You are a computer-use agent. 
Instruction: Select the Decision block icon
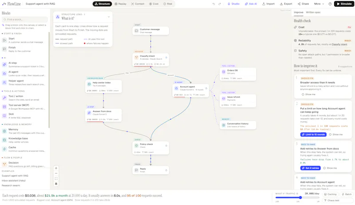point(4,164)
